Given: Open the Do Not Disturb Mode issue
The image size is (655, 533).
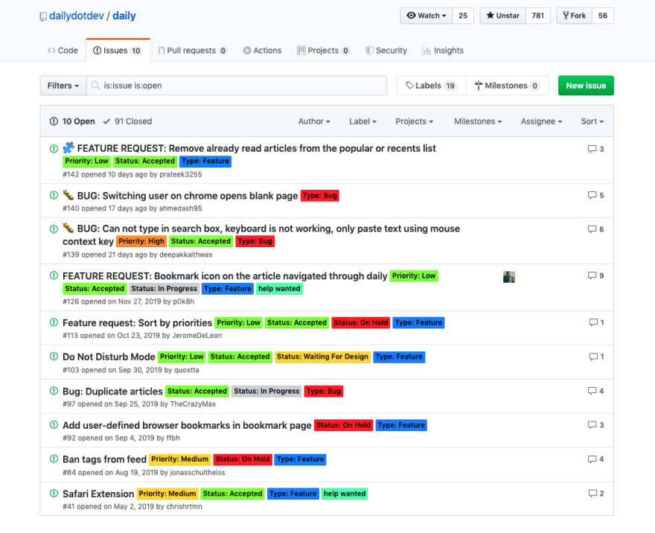Looking at the screenshot, I should point(109,357).
